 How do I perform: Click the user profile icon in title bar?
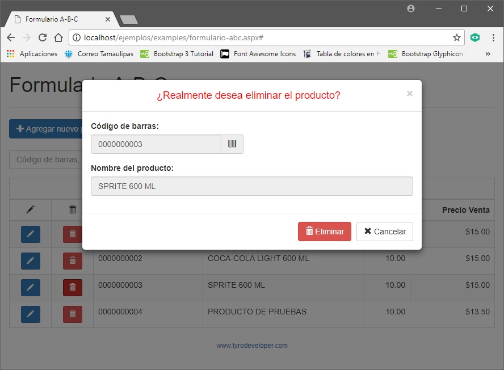click(x=410, y=9)
